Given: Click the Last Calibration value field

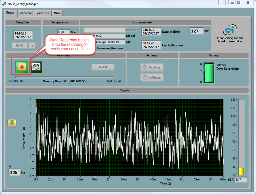Looking at the screenshot, I should pyautogui.click(x=151, y=45).
